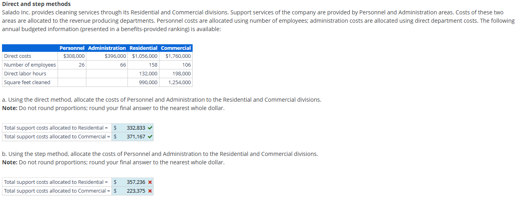Image resolution: width=516 pixels, height=197 pixels.
Task: Click red X beside 357,236
Action: tap(149, 182)
